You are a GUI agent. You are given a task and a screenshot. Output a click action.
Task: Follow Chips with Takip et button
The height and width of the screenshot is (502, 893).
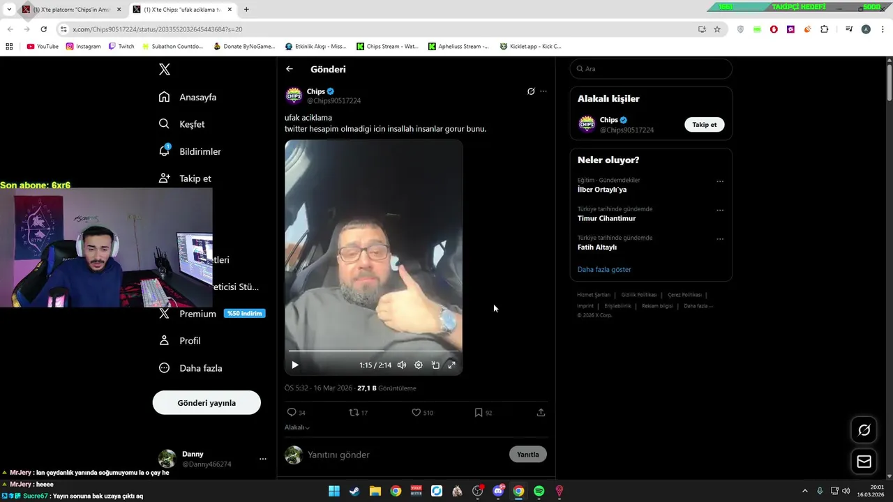(x=704, y=125)
